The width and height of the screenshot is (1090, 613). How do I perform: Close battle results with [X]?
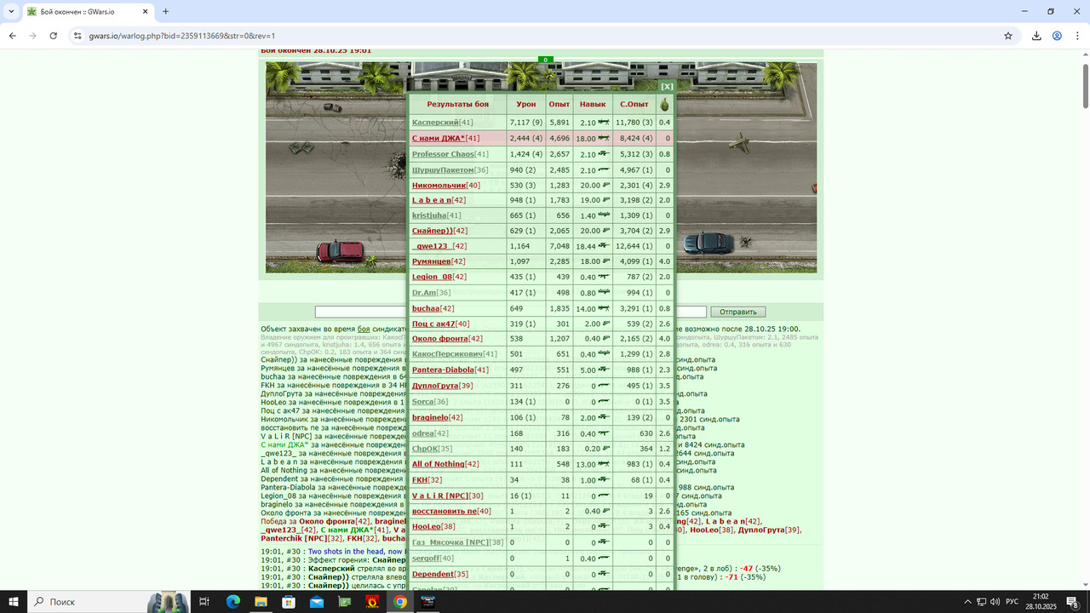tap(667, 86)
